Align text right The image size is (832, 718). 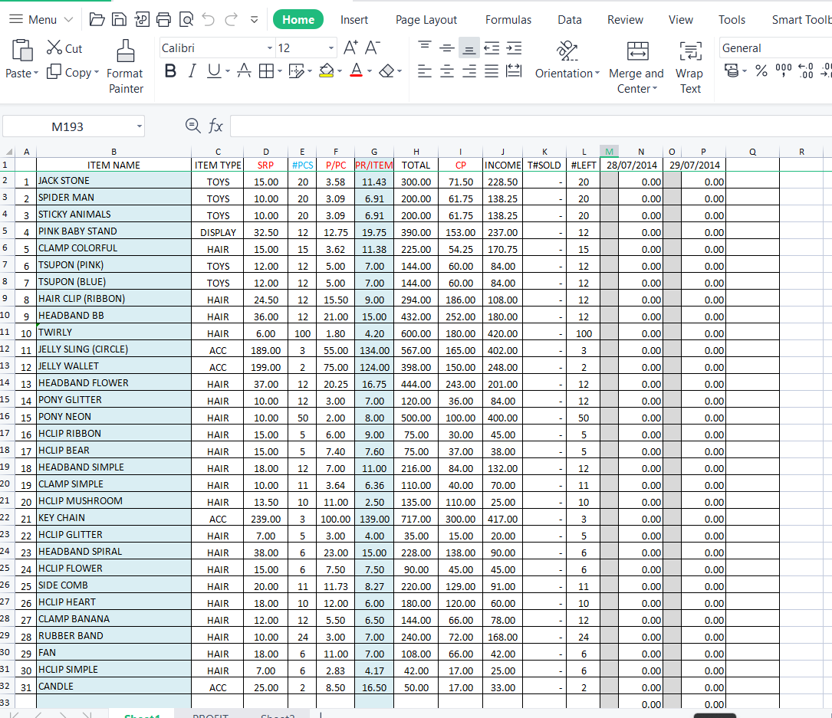click(469, 70)
